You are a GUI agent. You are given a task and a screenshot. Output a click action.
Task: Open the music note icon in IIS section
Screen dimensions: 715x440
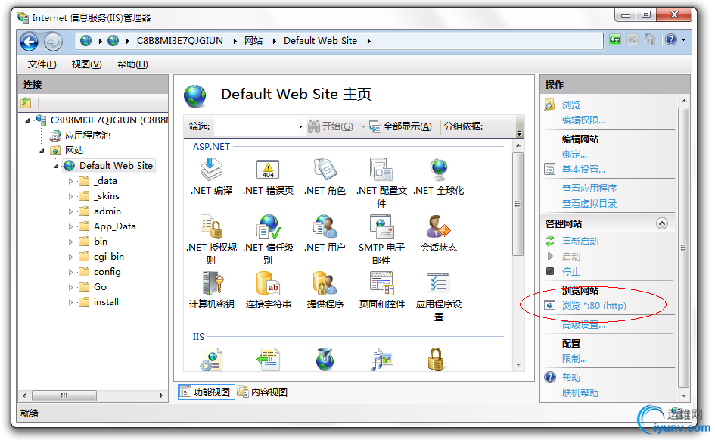click(381, 359)
